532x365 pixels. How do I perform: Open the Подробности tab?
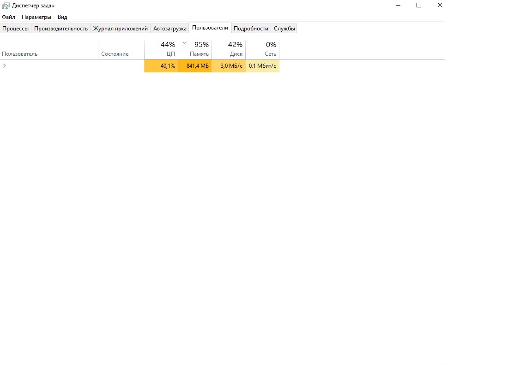click(x=251, y=29)
